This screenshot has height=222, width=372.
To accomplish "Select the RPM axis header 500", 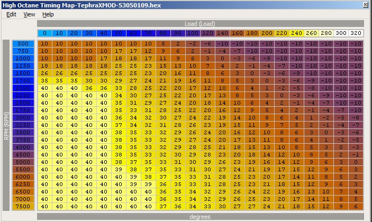I will coord(23,43).
